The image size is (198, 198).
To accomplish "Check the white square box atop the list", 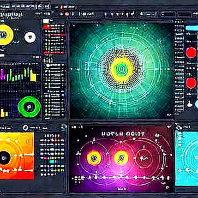I will [46, 21].
